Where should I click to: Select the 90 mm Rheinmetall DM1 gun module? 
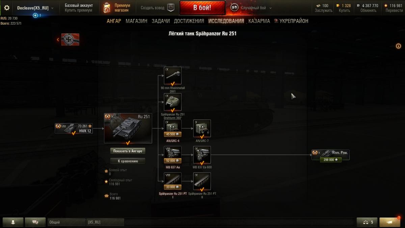[172, 76]
